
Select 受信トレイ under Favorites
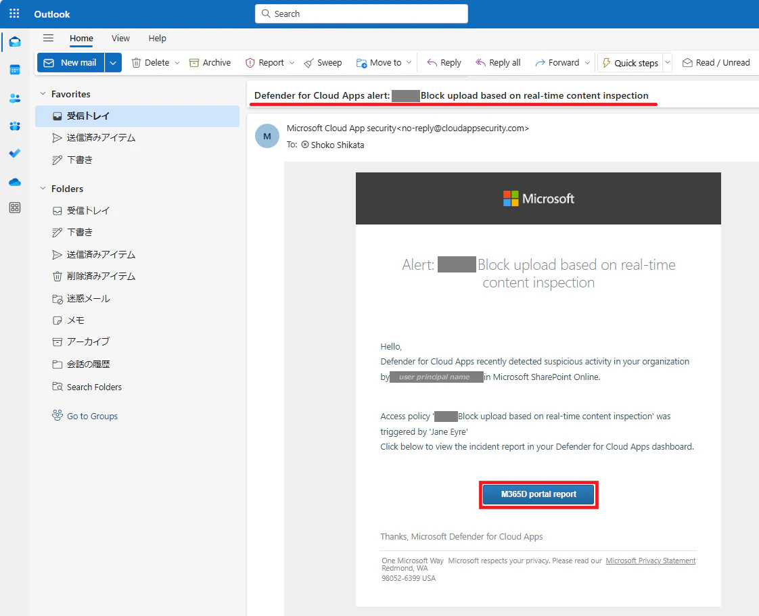pos(137,116)
